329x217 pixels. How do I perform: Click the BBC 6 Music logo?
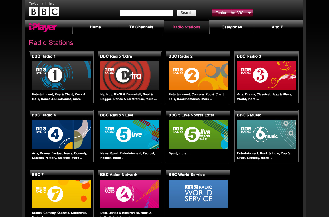[x=267, y=134]
